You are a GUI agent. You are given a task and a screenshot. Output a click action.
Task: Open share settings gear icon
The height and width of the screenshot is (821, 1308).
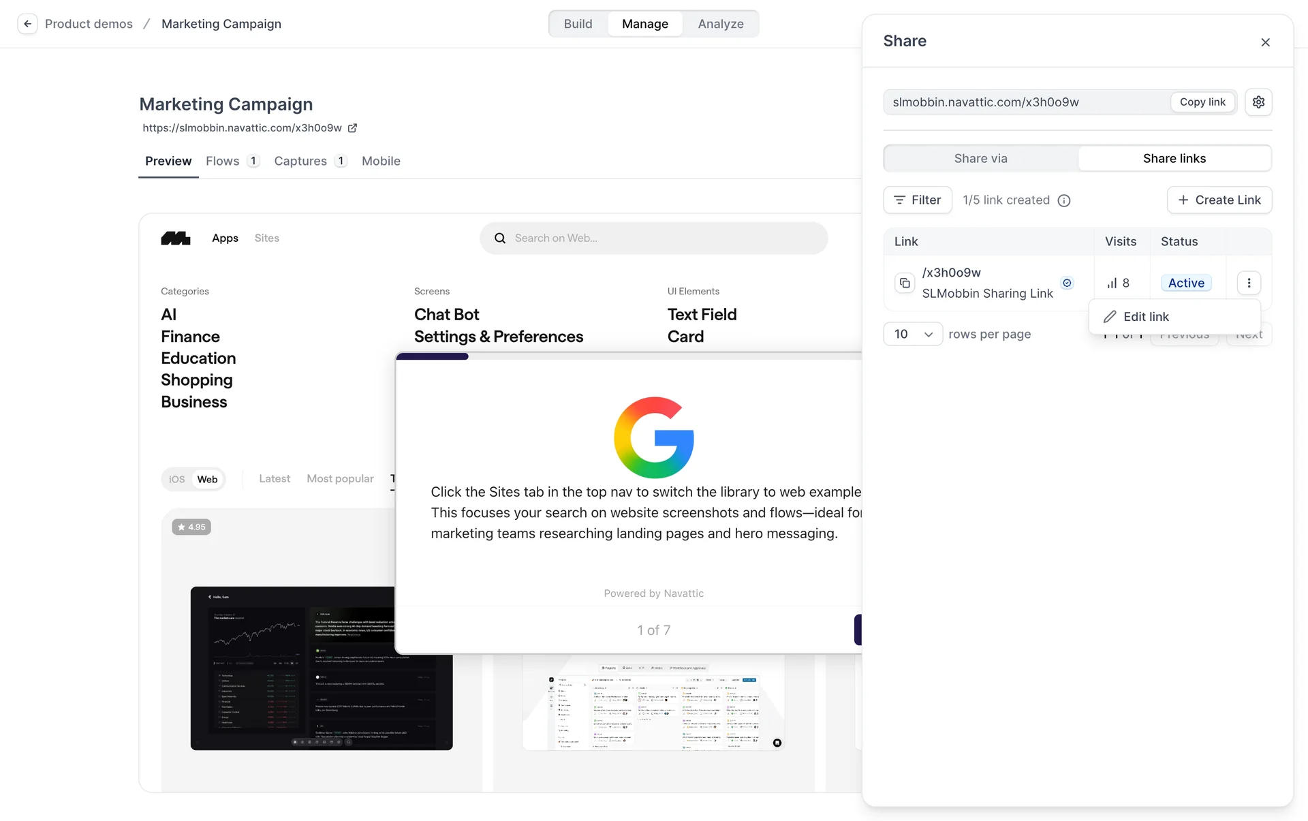1258,102
